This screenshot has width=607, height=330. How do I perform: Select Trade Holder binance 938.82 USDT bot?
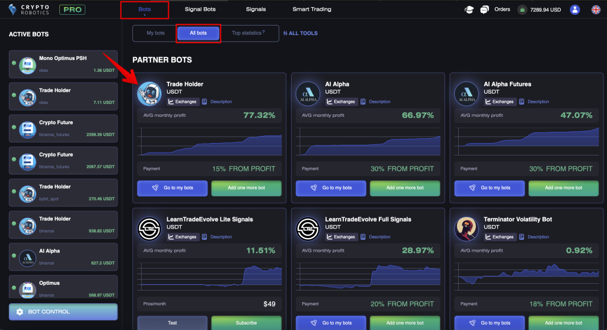pos(63,225)
